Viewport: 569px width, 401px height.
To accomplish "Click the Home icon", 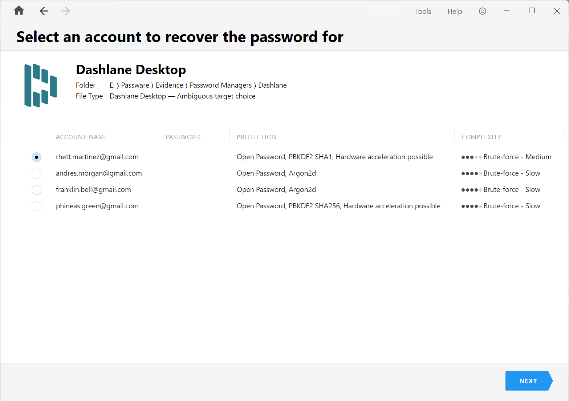I will pyautogui.click(x=19, y=11).
